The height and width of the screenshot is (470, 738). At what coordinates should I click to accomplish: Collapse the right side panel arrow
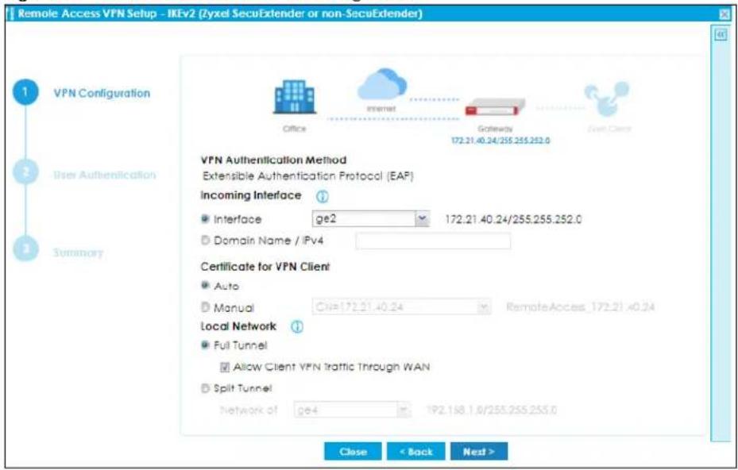pyautogui.click(x=721, y=35)
